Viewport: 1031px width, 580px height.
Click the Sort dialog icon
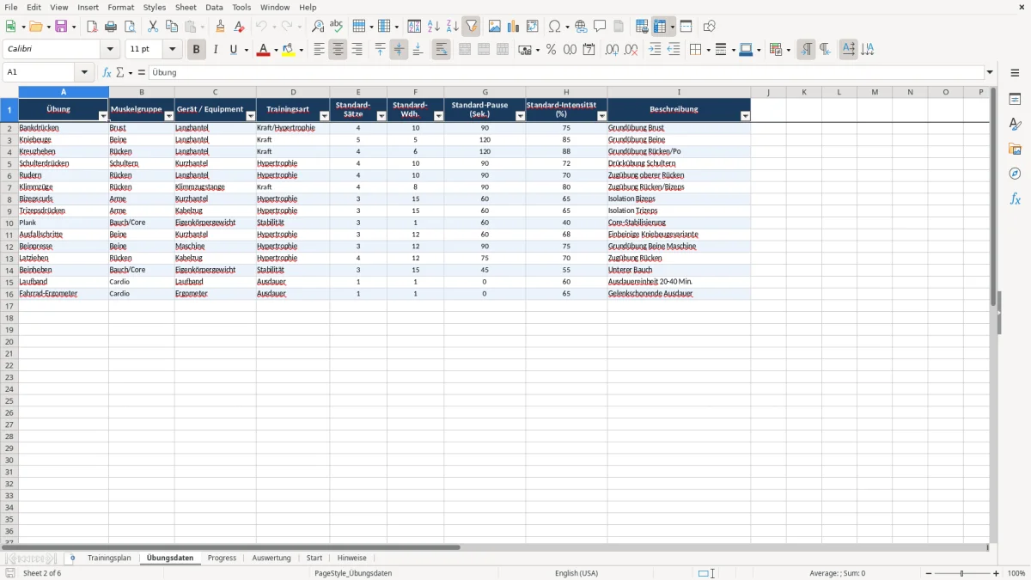414,27
